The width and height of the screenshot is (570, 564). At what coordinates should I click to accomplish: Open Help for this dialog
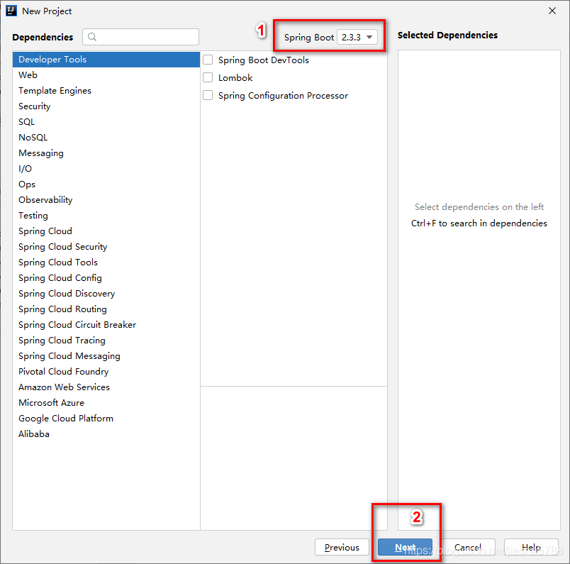tap(531, 547)
